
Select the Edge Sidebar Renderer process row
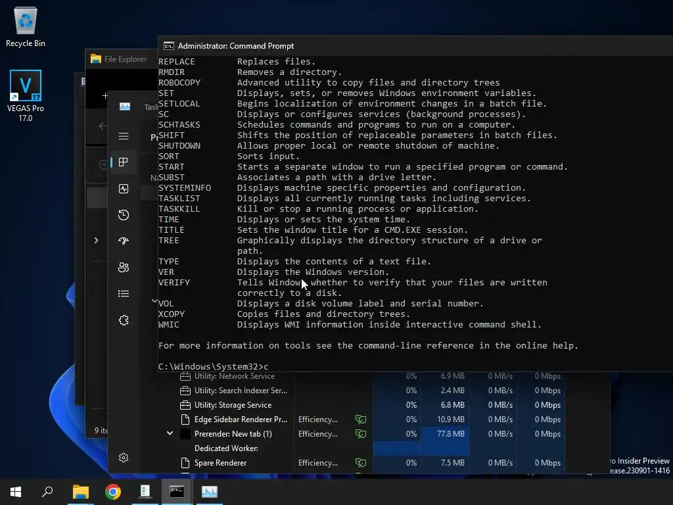click(373, 420)
